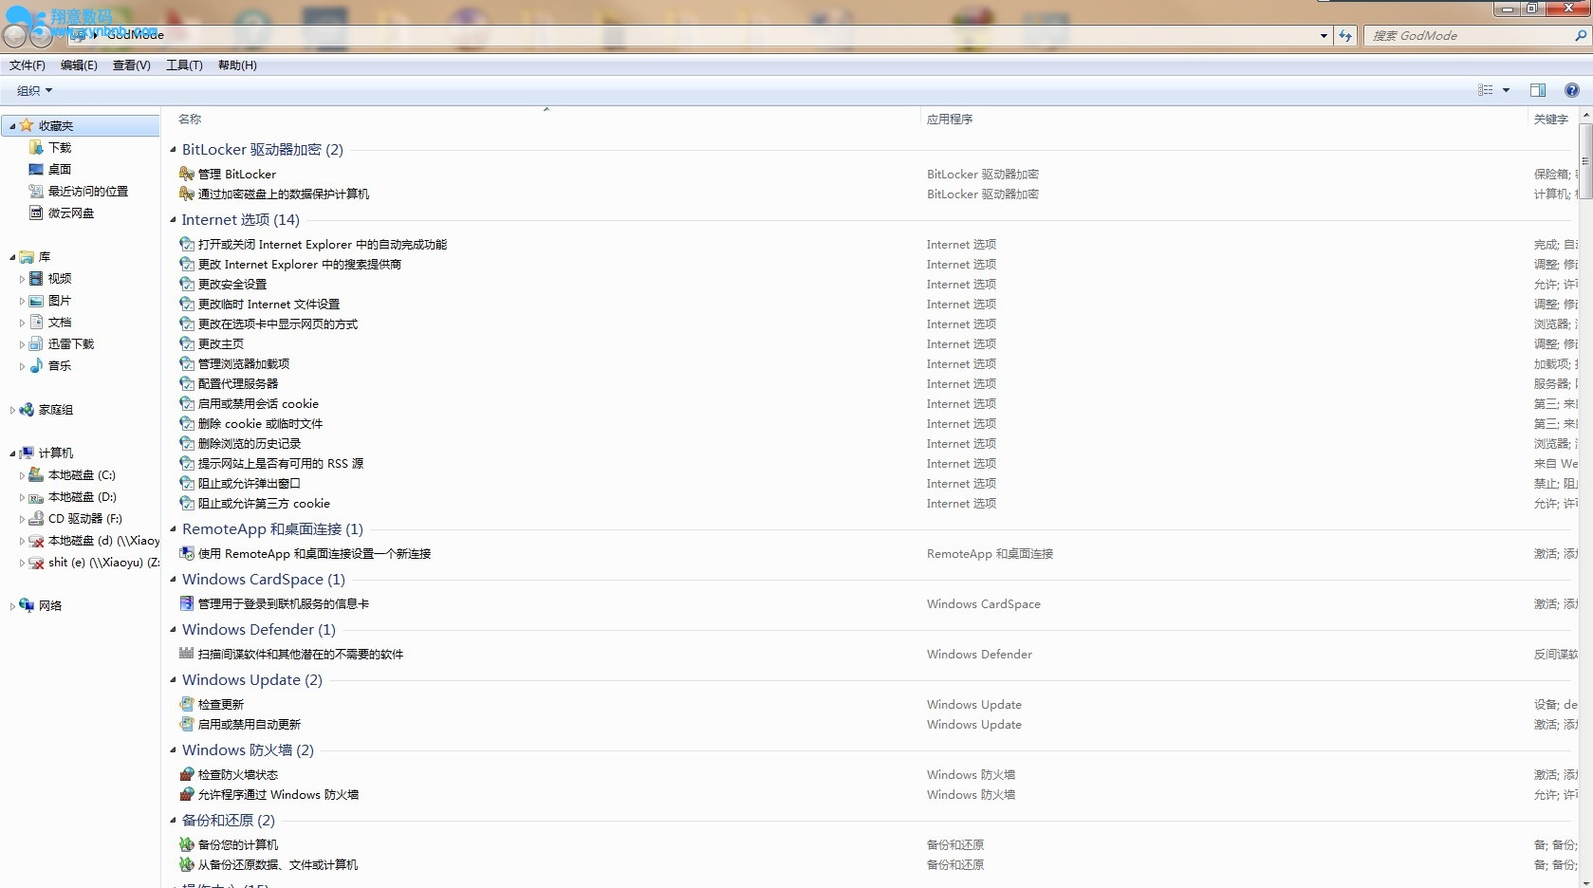Click the CardSpace 信息卡 item icon
1593x888 pixels.
[x=187, y=603]
